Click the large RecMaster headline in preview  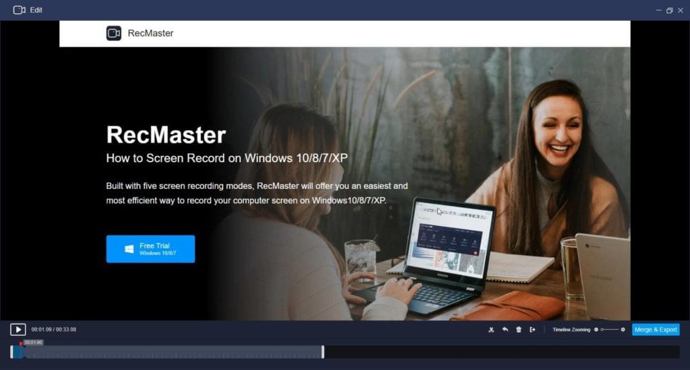click(x=166, y=135)
